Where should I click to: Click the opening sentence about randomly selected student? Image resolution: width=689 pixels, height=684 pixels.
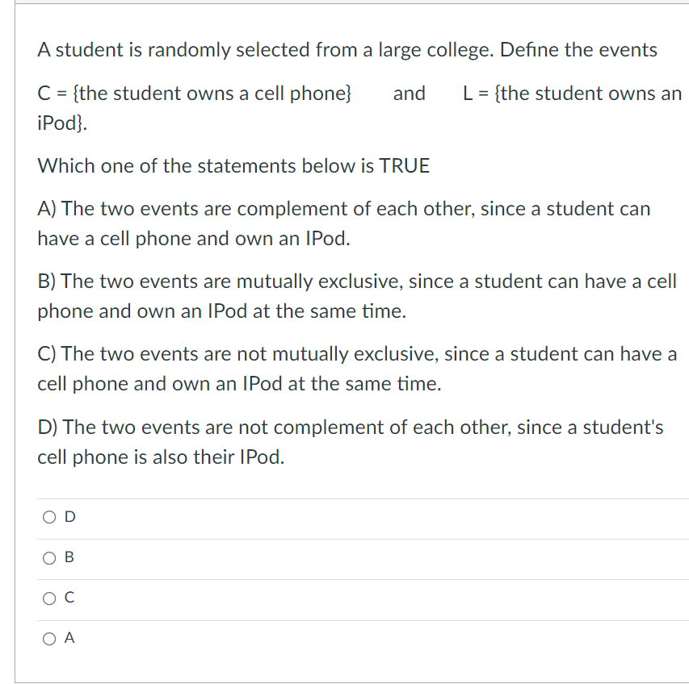point(346,49)
